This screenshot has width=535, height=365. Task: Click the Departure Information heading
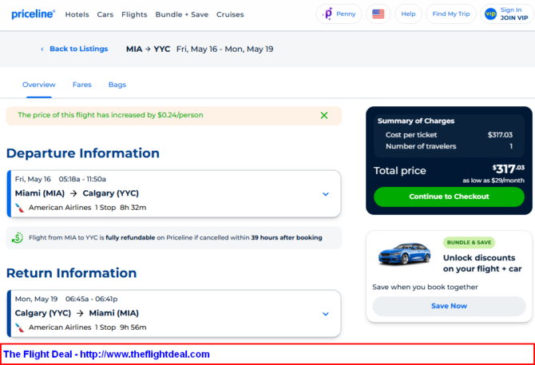click(x=83, y=153)
